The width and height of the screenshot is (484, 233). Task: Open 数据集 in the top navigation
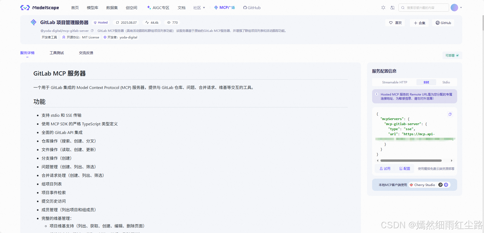point(112,8)
